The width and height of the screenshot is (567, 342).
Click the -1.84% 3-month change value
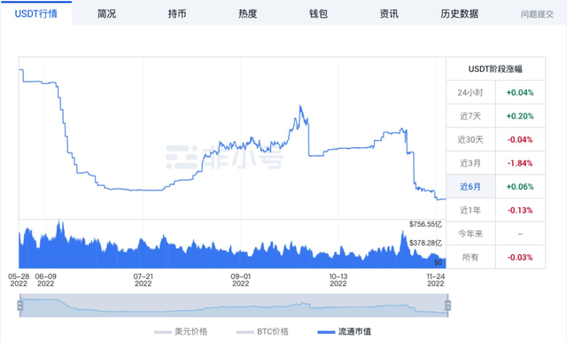(520, 163)
